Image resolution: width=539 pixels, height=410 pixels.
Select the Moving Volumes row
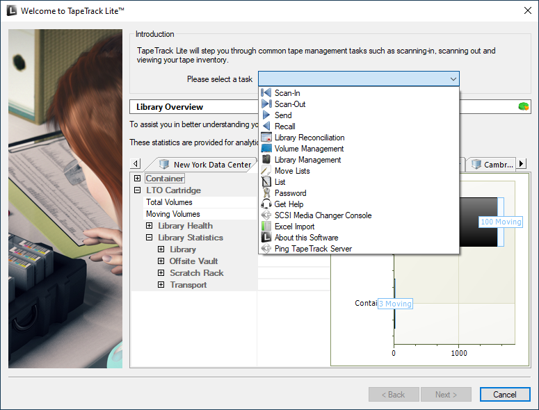200,214
